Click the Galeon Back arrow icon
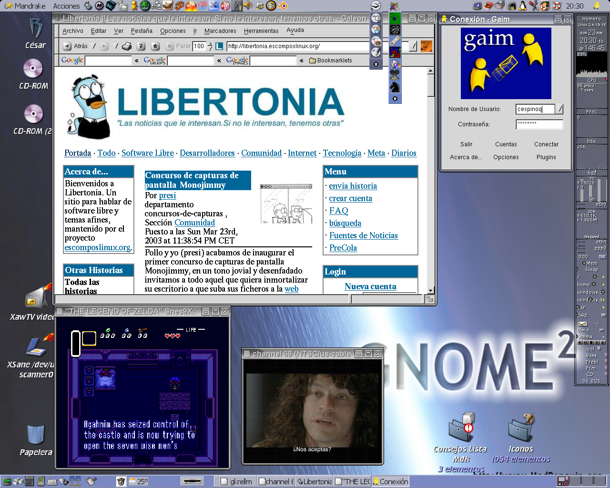The height and width of the screenshot is (488, 610). click(67, 46)
